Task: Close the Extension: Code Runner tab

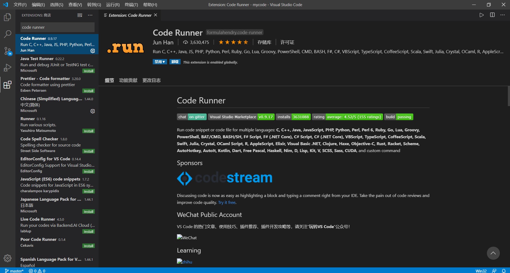Action: click(x=156, y=15)
